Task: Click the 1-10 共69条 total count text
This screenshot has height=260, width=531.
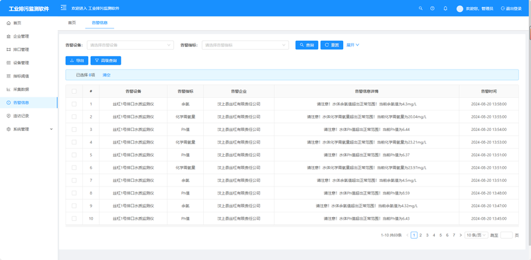Action: 391,235
